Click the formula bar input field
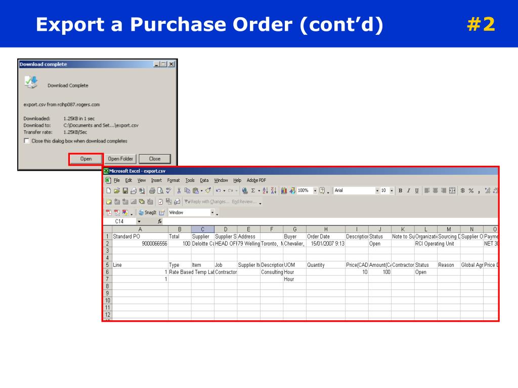The image size is (518, 388). [x=330, y=221]
